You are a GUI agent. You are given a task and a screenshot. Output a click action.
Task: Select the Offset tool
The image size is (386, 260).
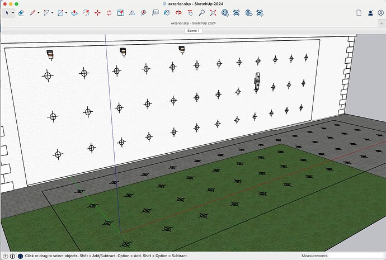pos(86,13)
